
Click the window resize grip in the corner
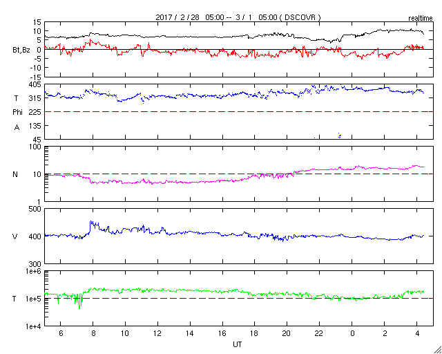[438, 350]
